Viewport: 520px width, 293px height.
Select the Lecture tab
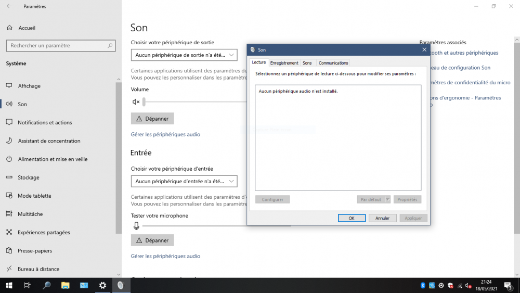[258, 62]
